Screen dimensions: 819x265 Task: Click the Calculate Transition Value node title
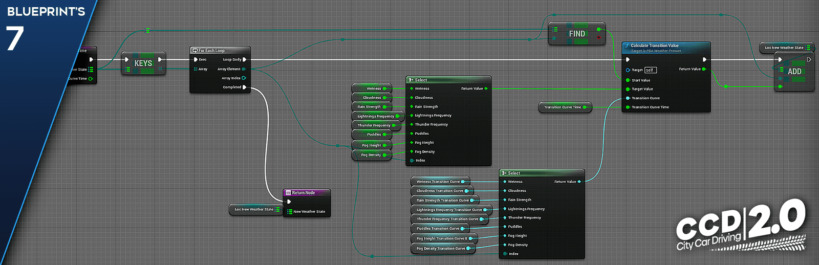pos(655,46)
